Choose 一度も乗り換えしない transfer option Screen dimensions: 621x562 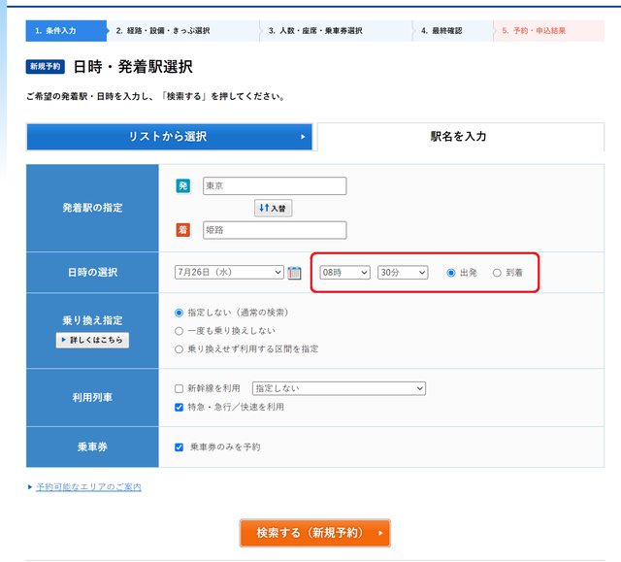tap(179, 331)
